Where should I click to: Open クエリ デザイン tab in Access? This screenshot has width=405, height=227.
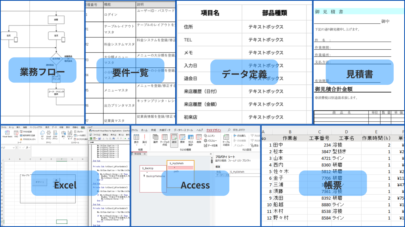(214, 130)
